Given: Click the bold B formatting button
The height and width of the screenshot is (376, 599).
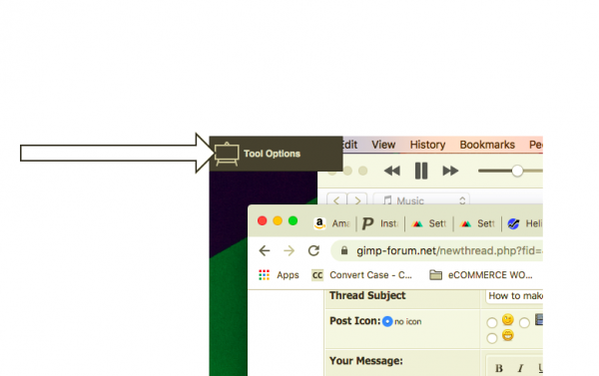Looking at the screenshot, I should (x=499, y=368).
